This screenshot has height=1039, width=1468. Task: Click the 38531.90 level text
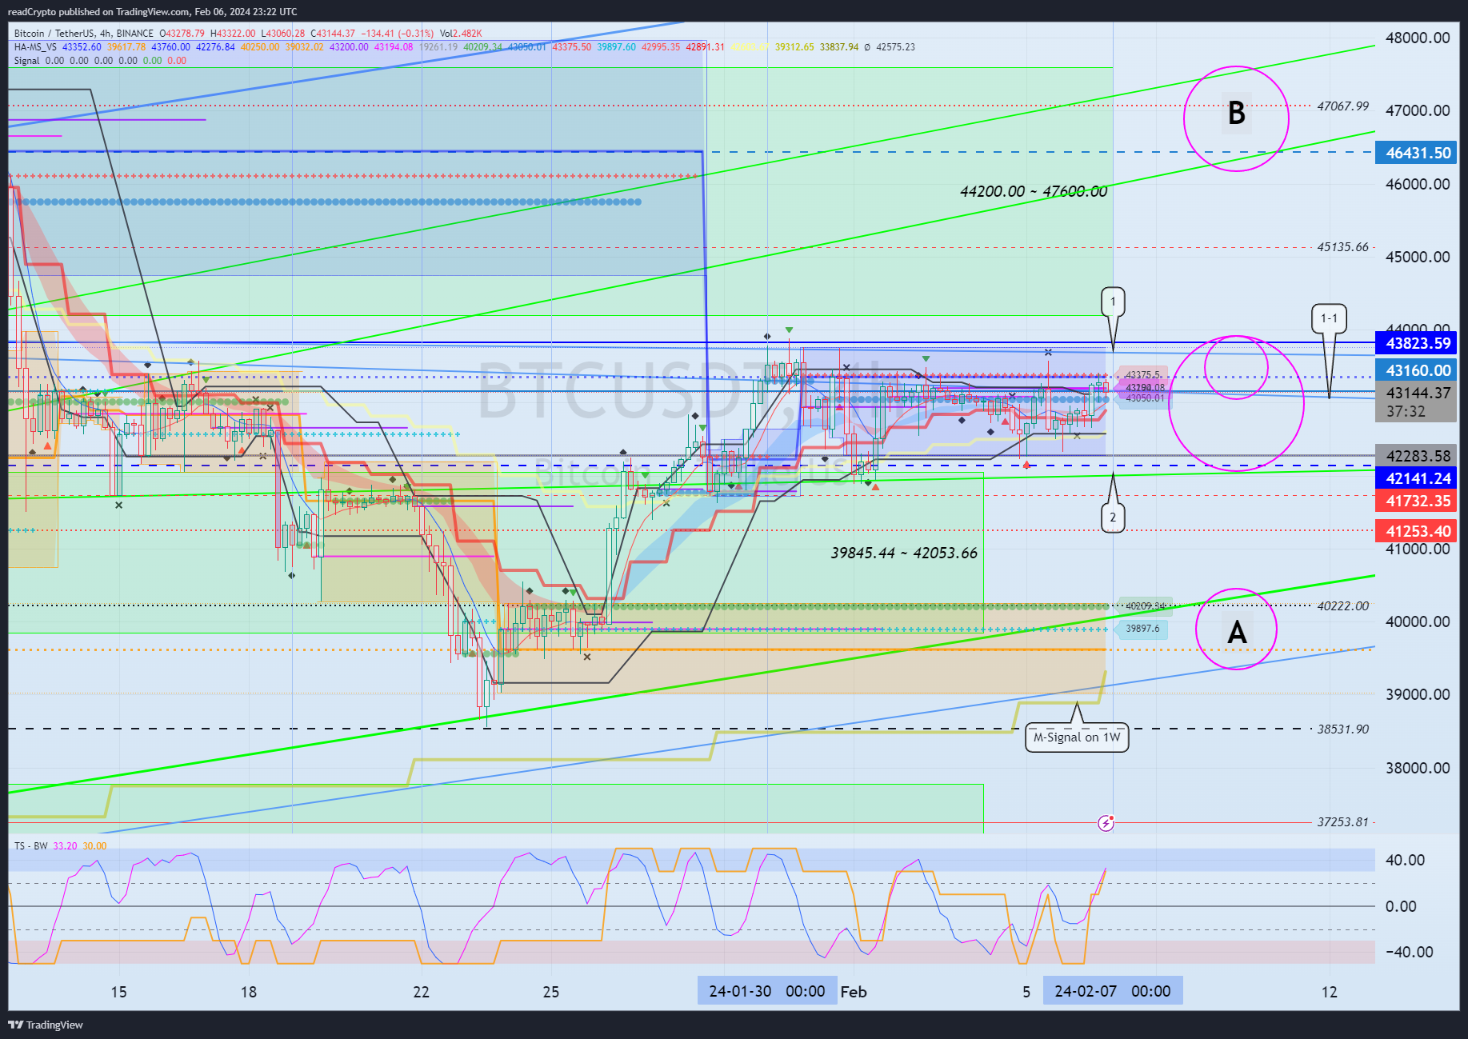coord(1342,729)
